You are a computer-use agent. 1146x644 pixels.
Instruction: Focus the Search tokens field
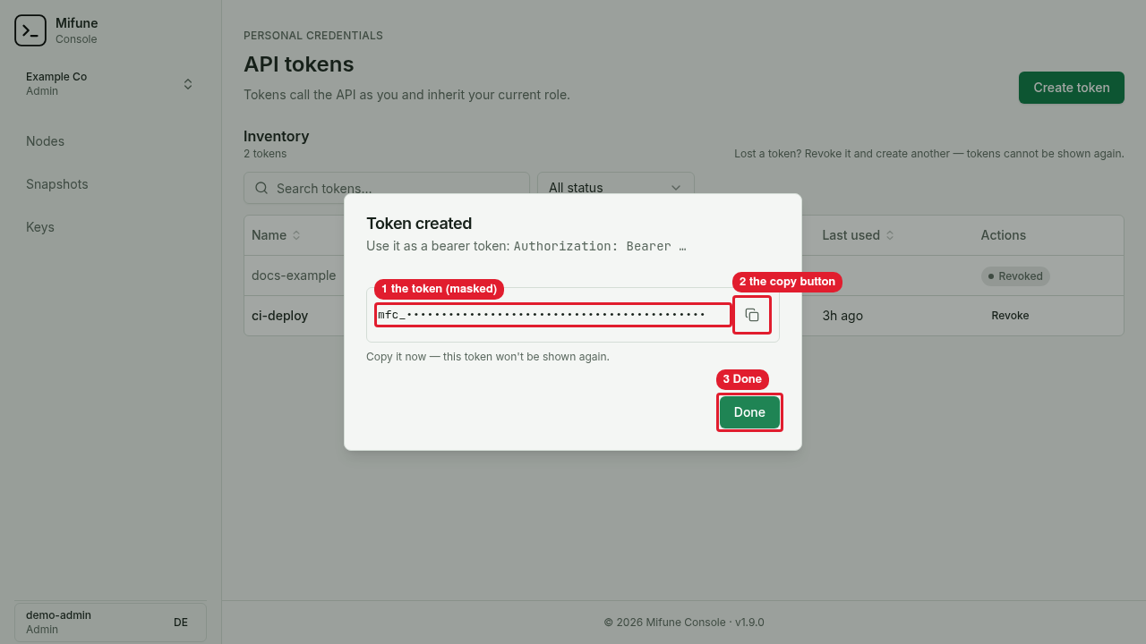pos(387,188)
